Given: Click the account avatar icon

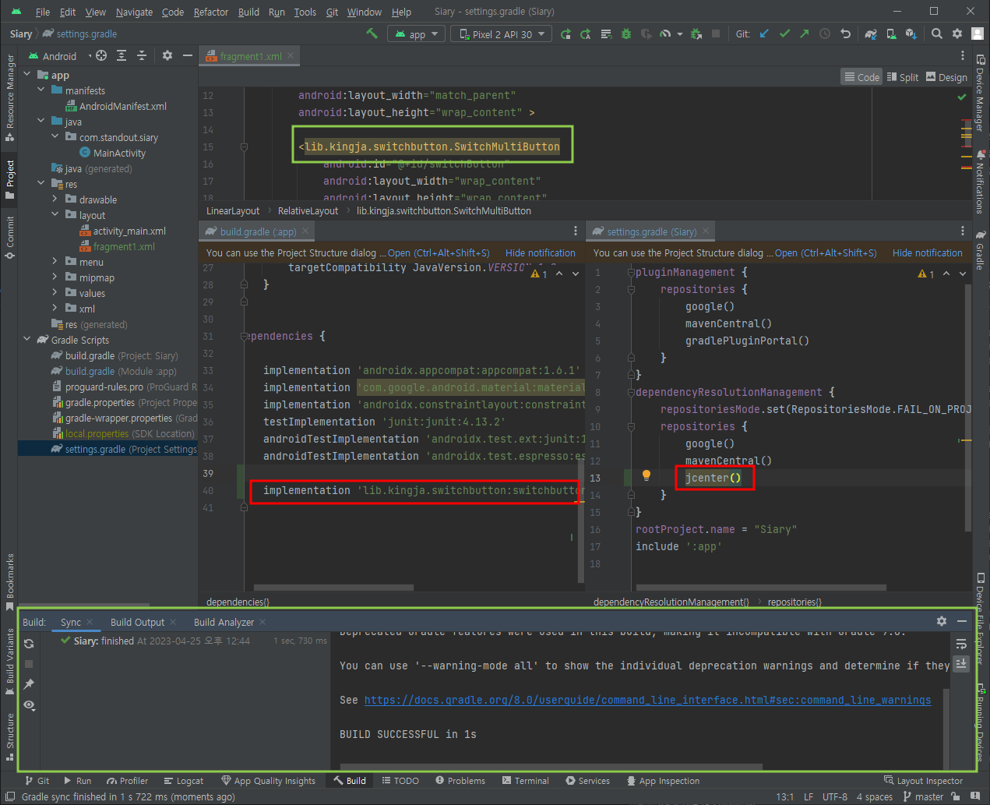Looking at the screenshot, I should point(978,34).
